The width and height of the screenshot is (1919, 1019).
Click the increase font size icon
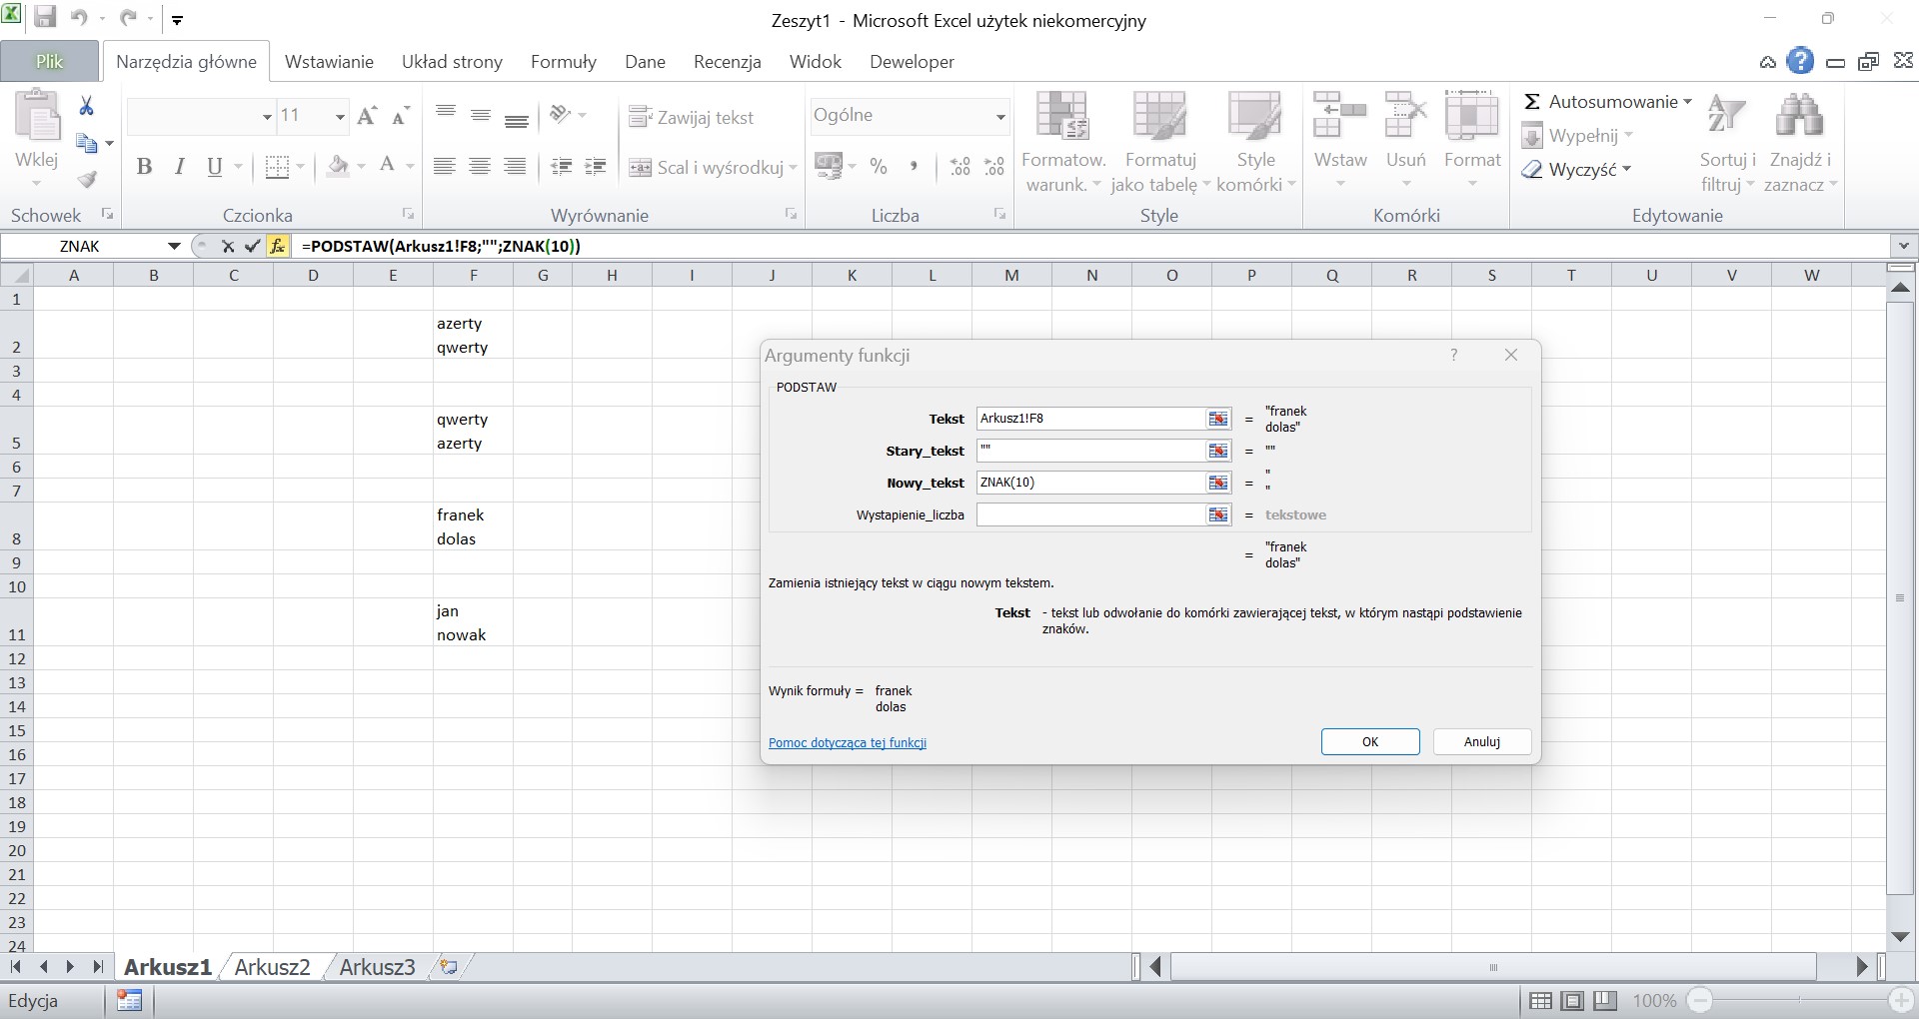click(367, 116)
